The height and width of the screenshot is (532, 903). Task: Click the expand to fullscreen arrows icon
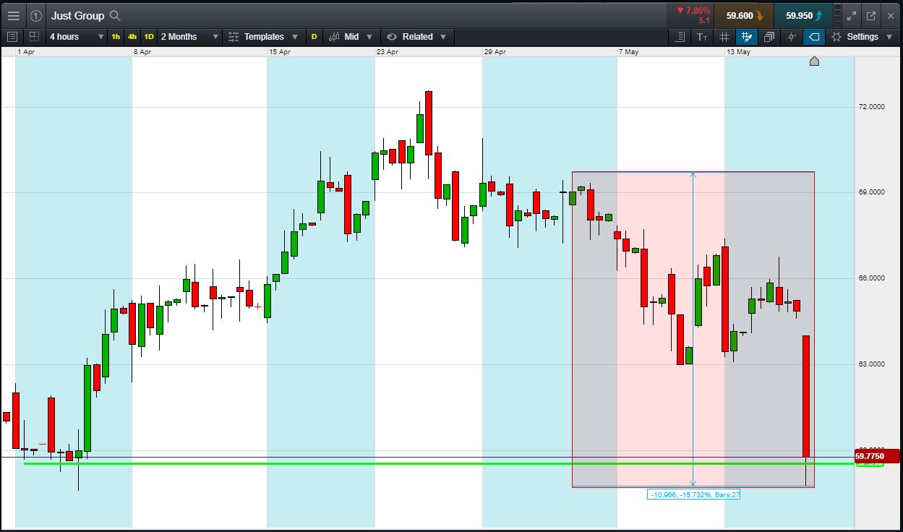click(852, 15)
